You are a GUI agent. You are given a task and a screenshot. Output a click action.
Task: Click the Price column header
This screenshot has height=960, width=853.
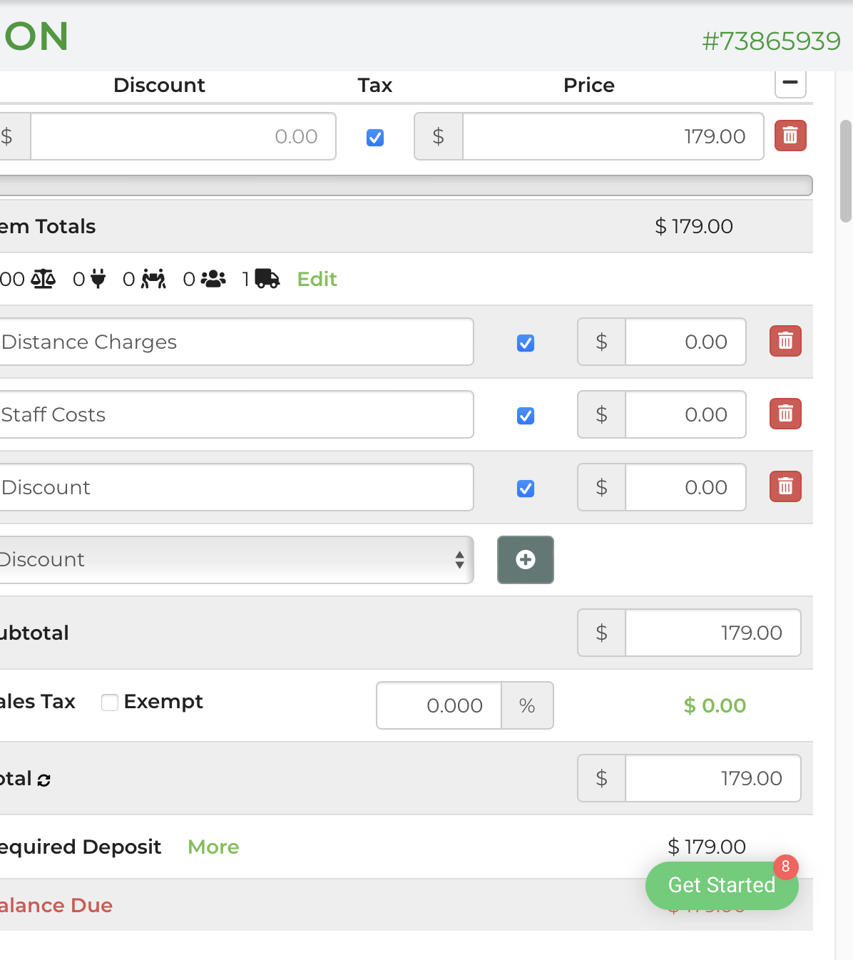click(589, 85)
